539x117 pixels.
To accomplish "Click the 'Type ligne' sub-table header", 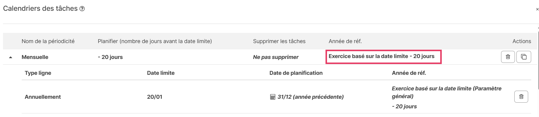I will coord(38,73).
